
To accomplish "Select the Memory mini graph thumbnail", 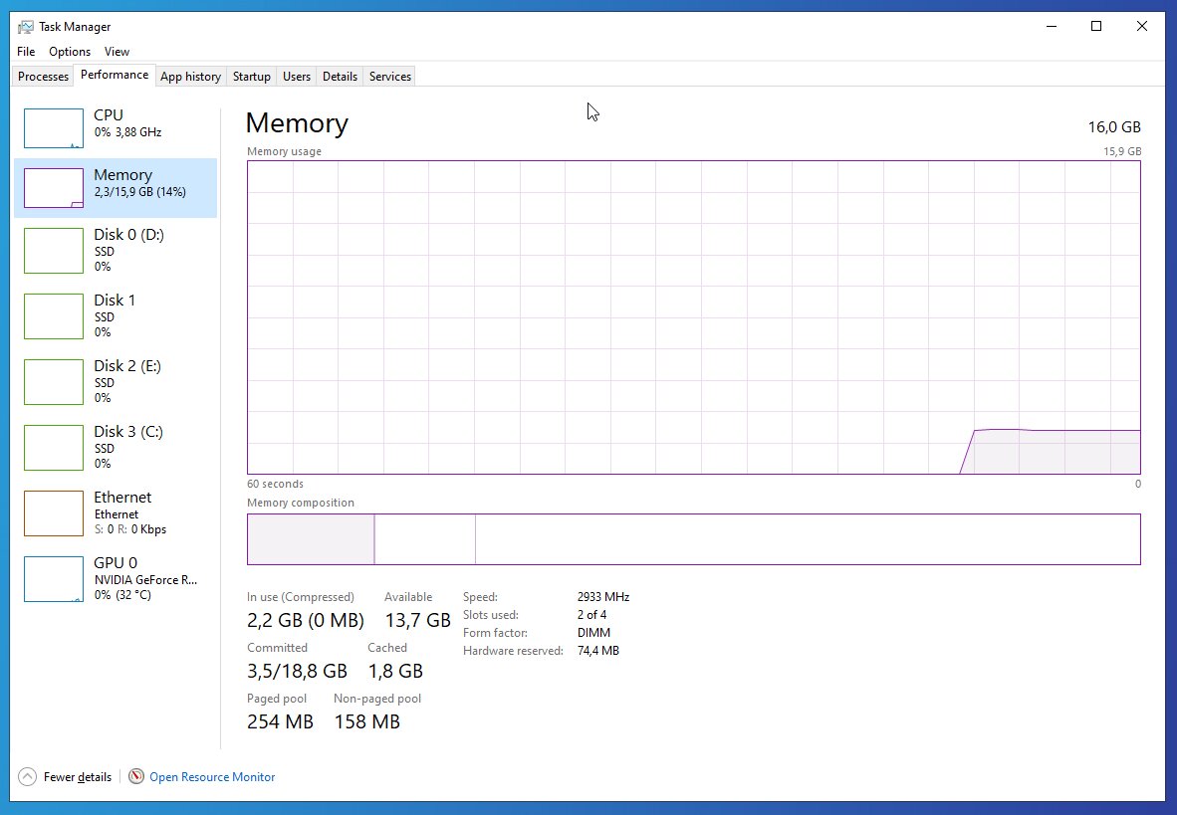I will coord(54,188).
